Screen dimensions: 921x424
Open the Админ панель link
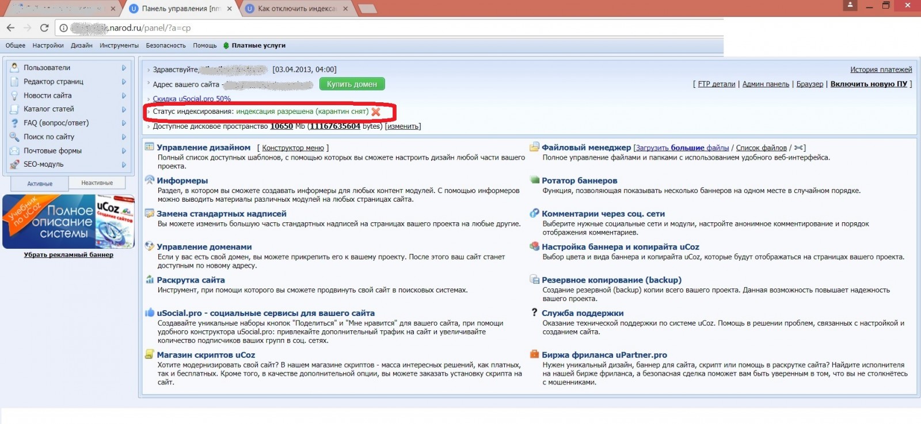click(x=766, y=84)
